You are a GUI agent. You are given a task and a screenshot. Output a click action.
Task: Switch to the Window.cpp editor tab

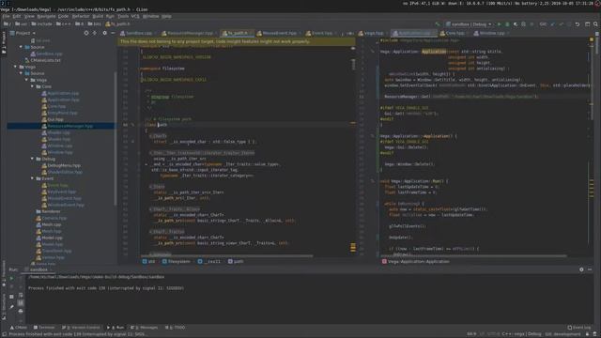click(491, 34)
